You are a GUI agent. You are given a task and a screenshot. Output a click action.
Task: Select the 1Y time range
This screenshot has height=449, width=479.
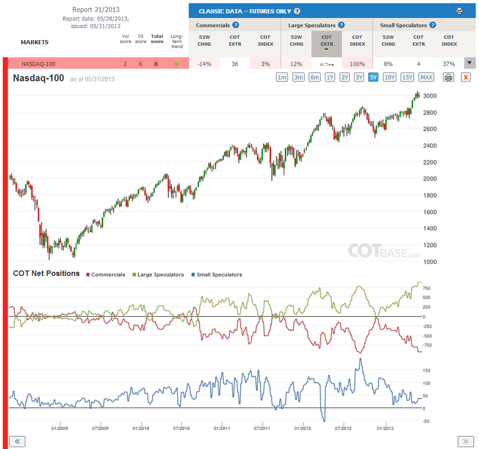coord(330,77)
